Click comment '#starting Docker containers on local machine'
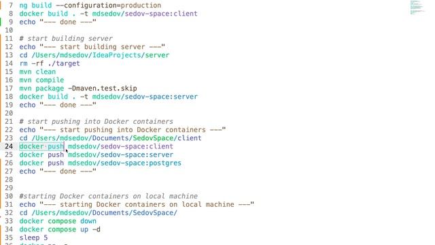435x245 pixels. pos(109,196)
